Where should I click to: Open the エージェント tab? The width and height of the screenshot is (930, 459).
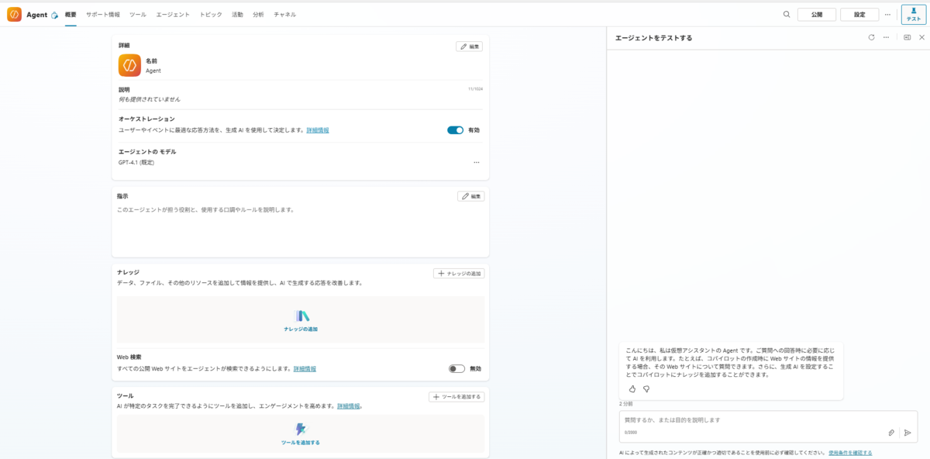tap(173, 15)
